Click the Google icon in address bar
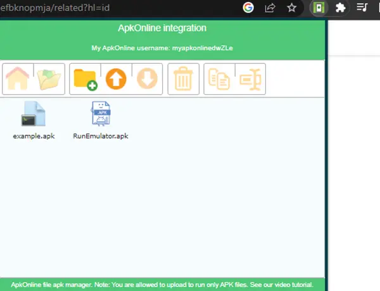The image size is (380, 291). point(248,8)
